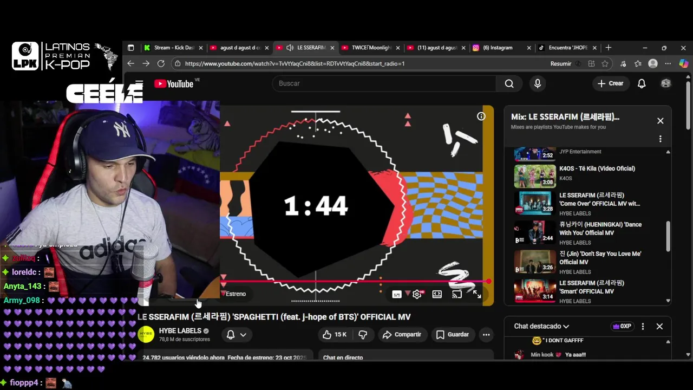Switch to the Encuentra JHOPE TikTok tab
The height and width of the screenshot is (390, 693).
coord(567,48)
